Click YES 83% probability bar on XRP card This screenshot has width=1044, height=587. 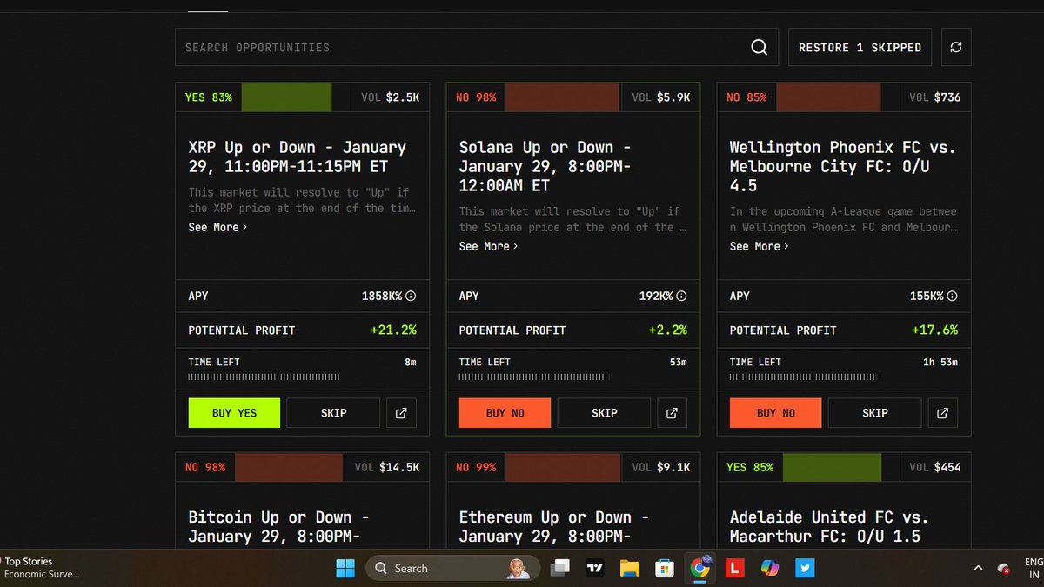click(x=286, y=97)
